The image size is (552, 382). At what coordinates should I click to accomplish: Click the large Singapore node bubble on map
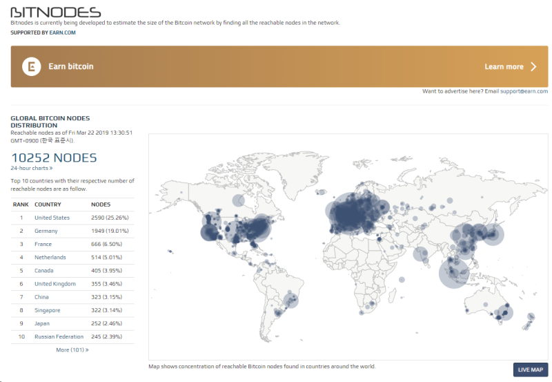[x=454, y=274]
